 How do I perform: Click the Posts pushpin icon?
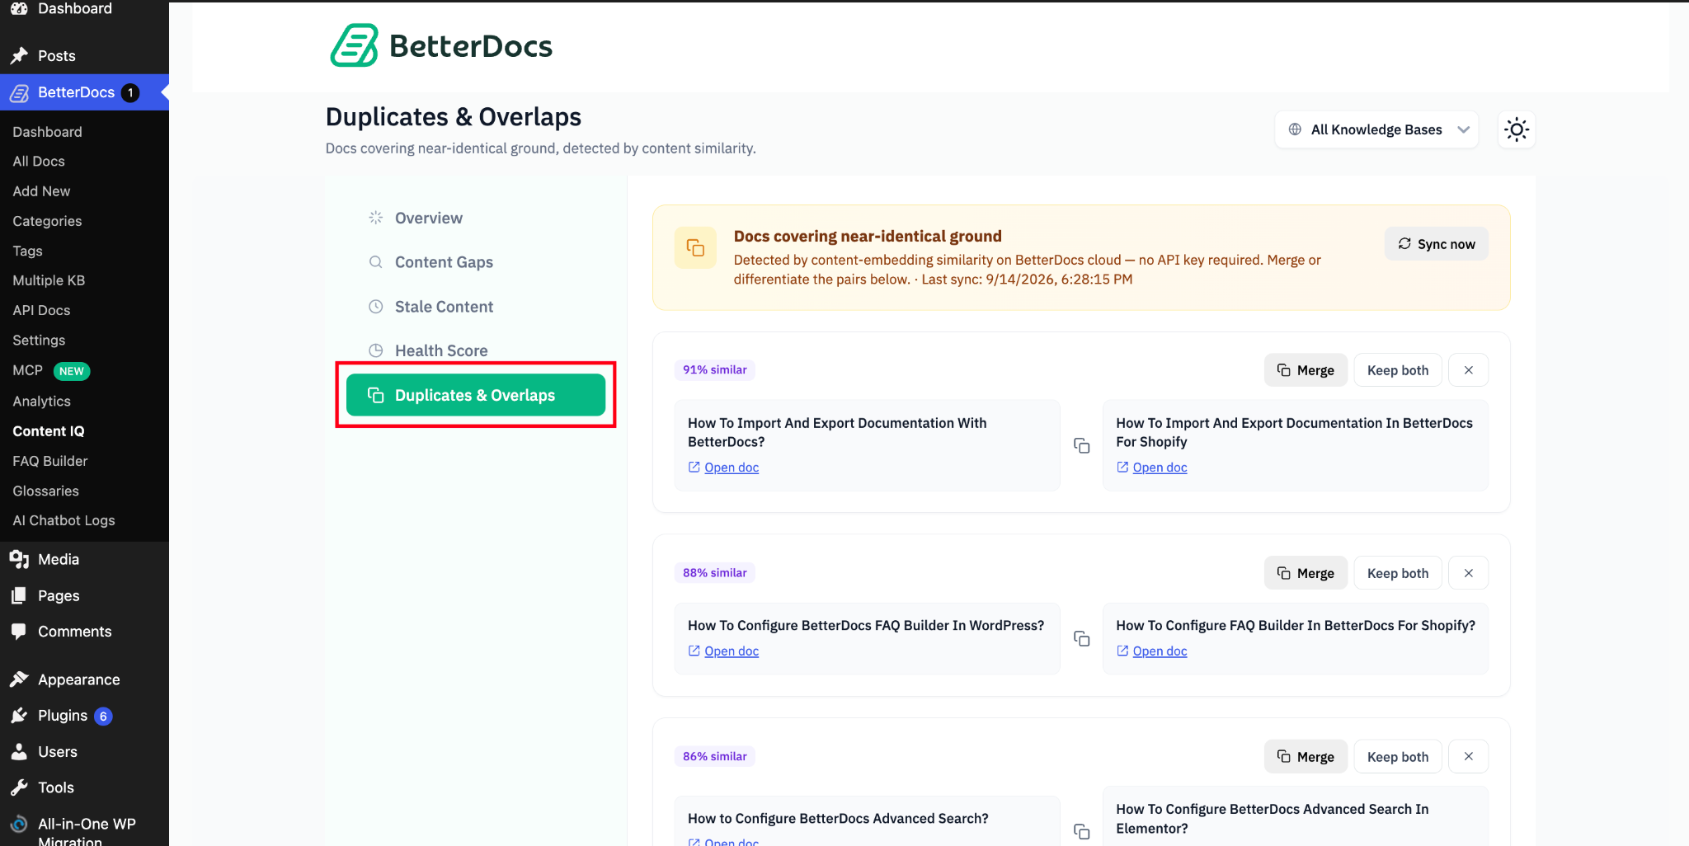tap(19, 56)
